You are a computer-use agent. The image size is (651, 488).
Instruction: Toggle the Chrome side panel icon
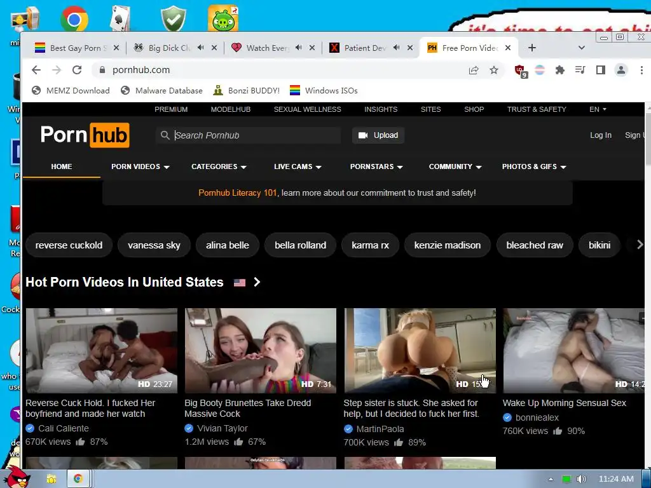click(600, 70)
